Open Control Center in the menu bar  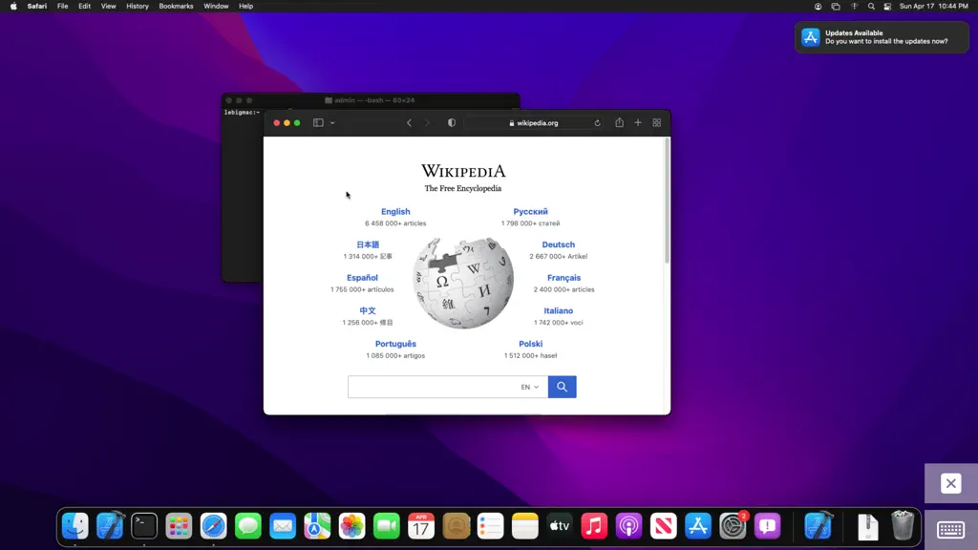887,7
